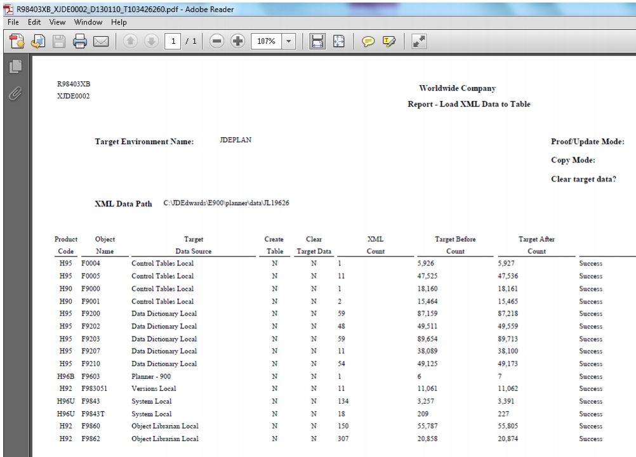Click the email envelope icon

[x=101, y=41]
